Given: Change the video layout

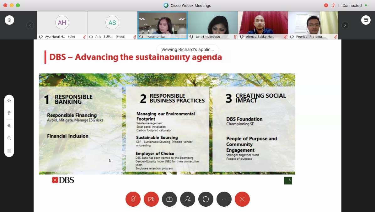Looking at the screenshot, I should coord(366,20).
